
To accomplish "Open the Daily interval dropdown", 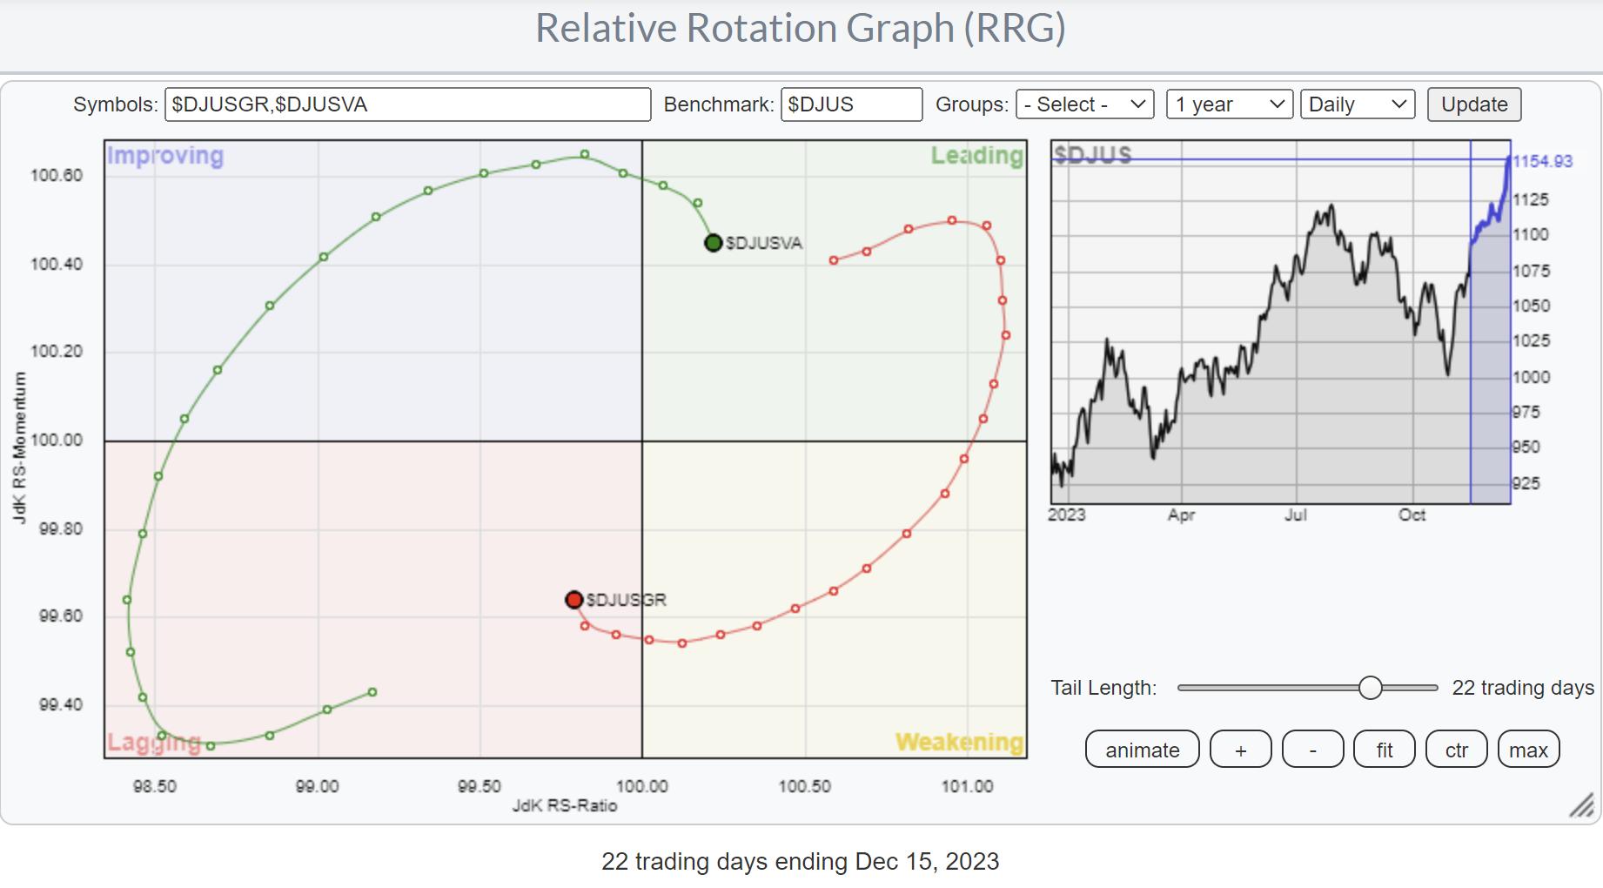I will coord(1356,104).
